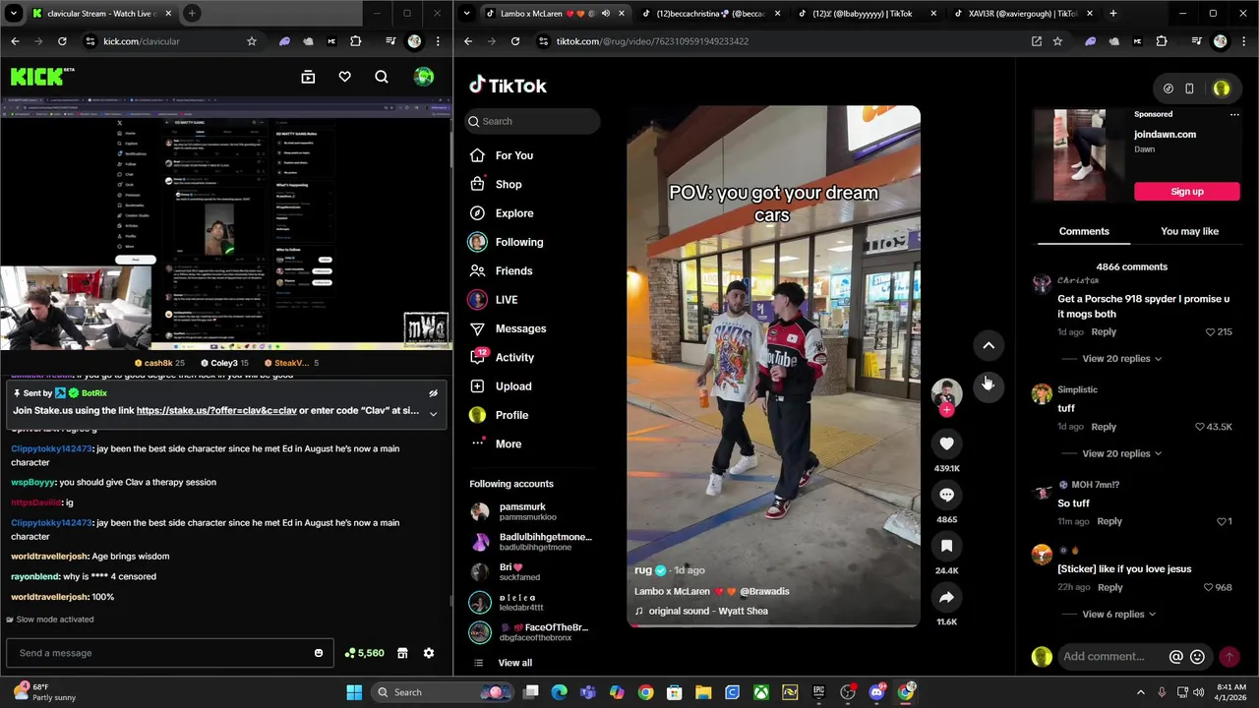1259x708 pixels.
Task: Click Sign up on joindawn ad
Action: coord(1187,192)
